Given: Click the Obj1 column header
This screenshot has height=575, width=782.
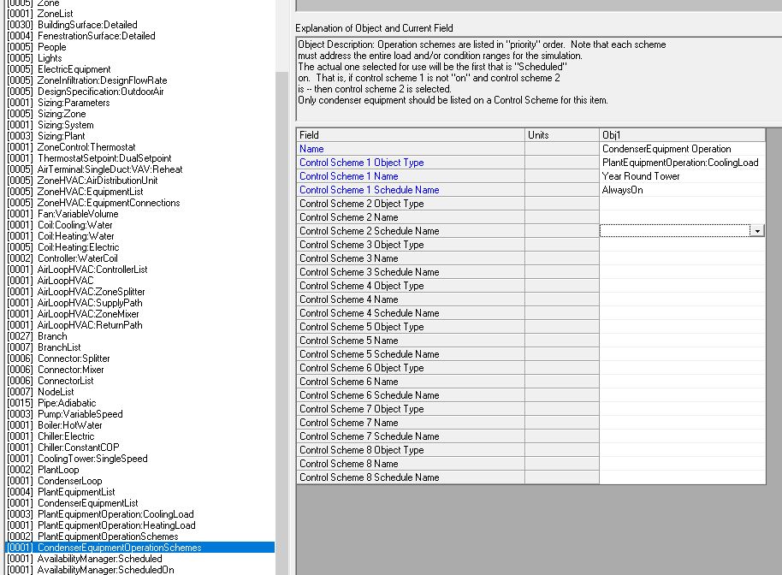Looking at the screenshot, I should (x=681, y=135).
